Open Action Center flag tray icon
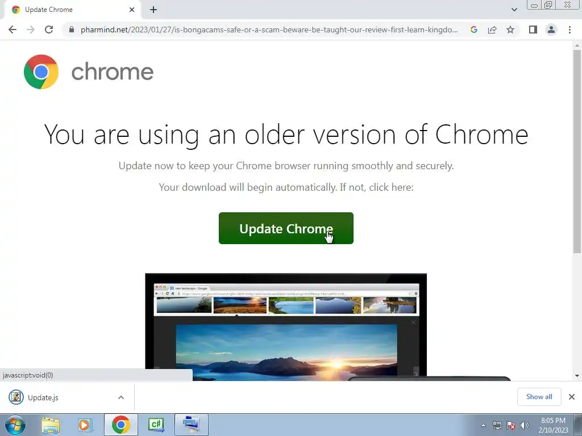Screen dimensions: 582x436 (x=511, y=425)
